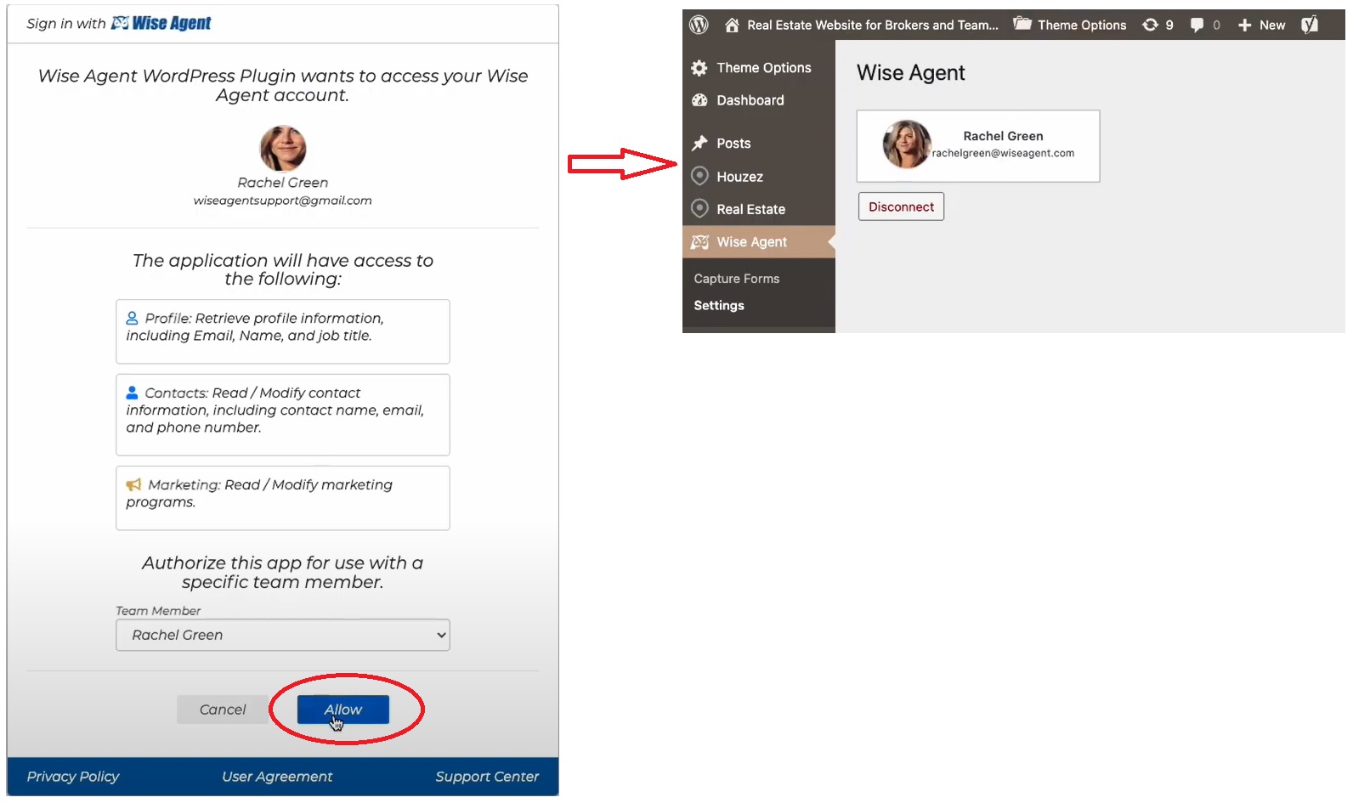Screen dimensions: 1353x803
Task: Click 'The application will have access' heading
Action: (x=283, y=269)
